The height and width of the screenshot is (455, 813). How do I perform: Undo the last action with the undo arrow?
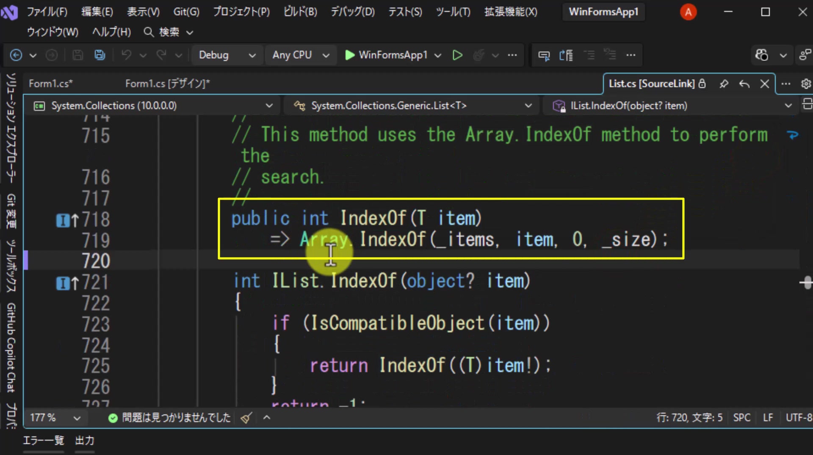[126, 55]
